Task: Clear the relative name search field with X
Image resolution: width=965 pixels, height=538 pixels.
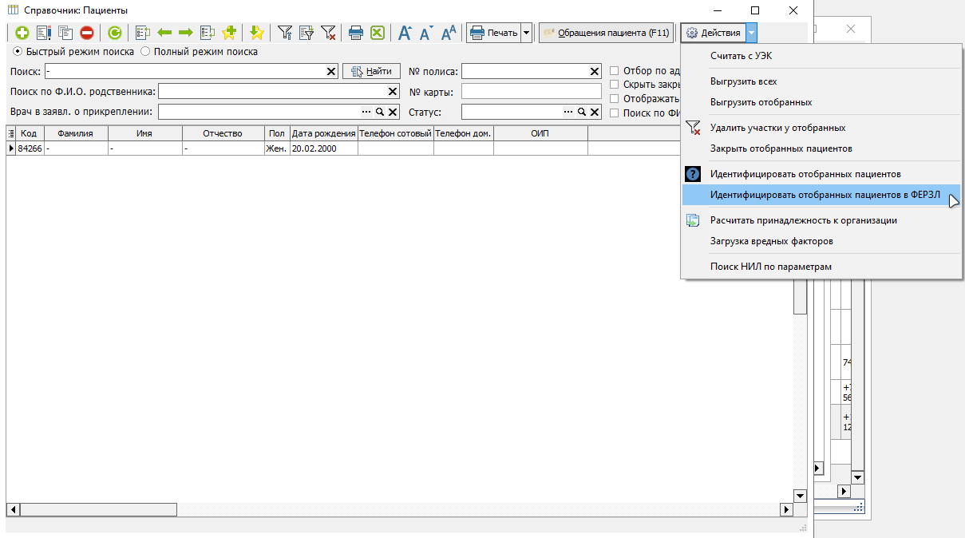Action: point(392,92)
